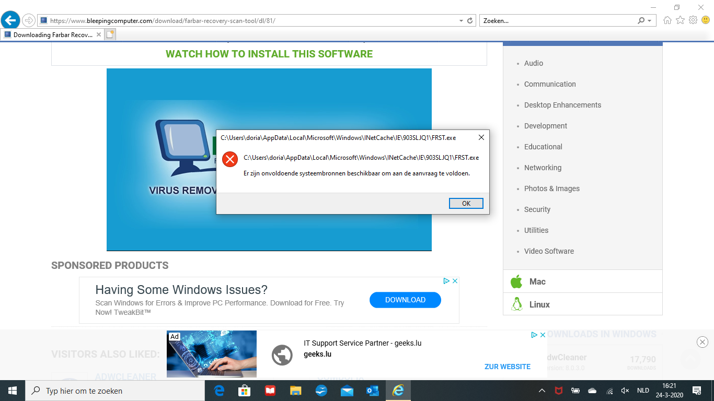
Task: Open a new tab button
Action: coord(110,34)
